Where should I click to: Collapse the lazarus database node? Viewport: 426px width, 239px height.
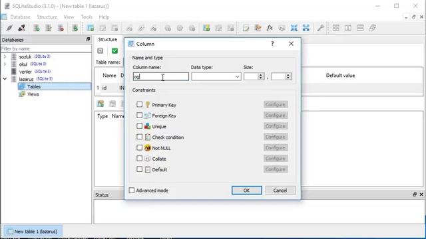pyautogui.click(x=5, y=79)
